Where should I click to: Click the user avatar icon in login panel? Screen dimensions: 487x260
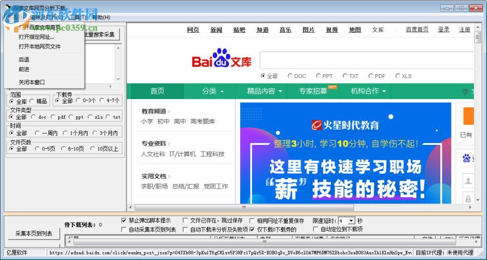pos(468,181)
